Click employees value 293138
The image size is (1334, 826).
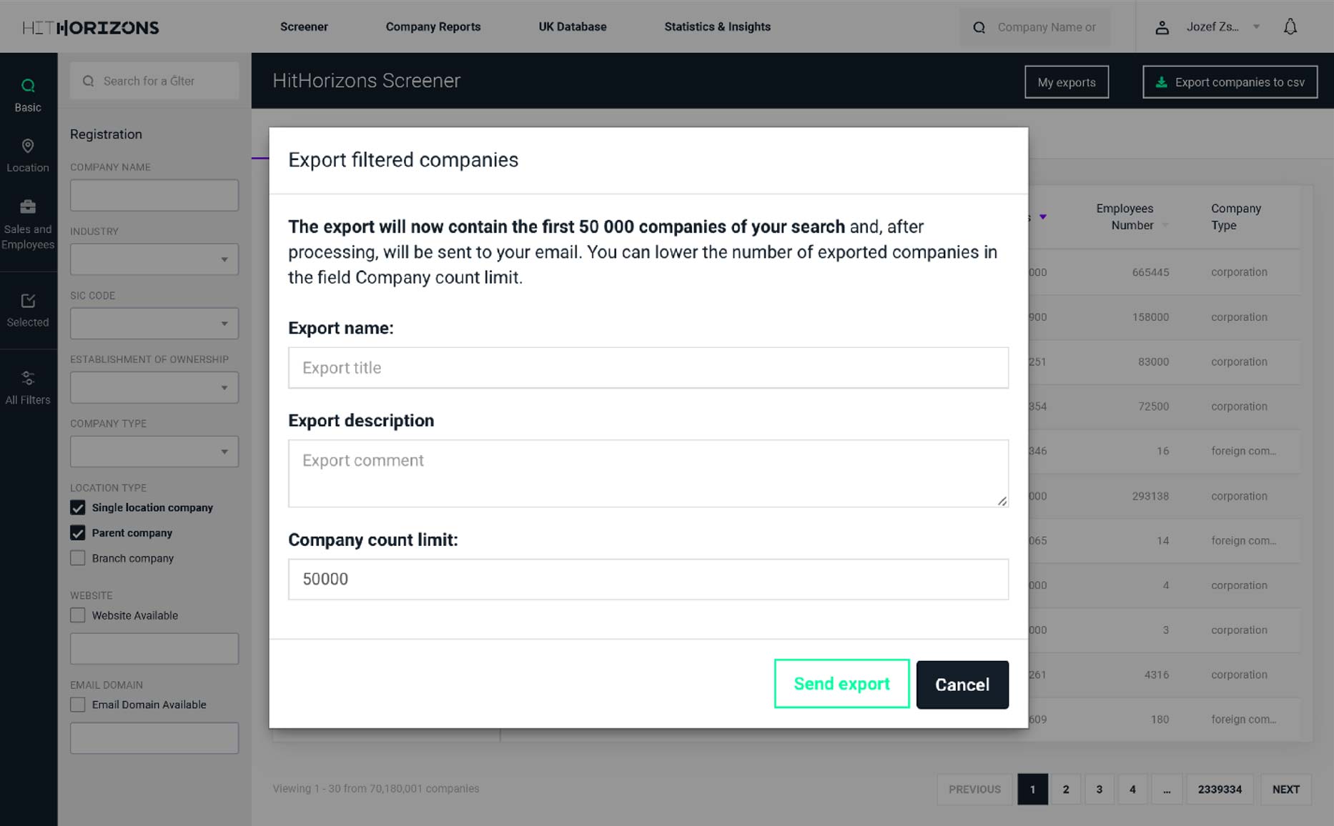tap(1150, 496)
